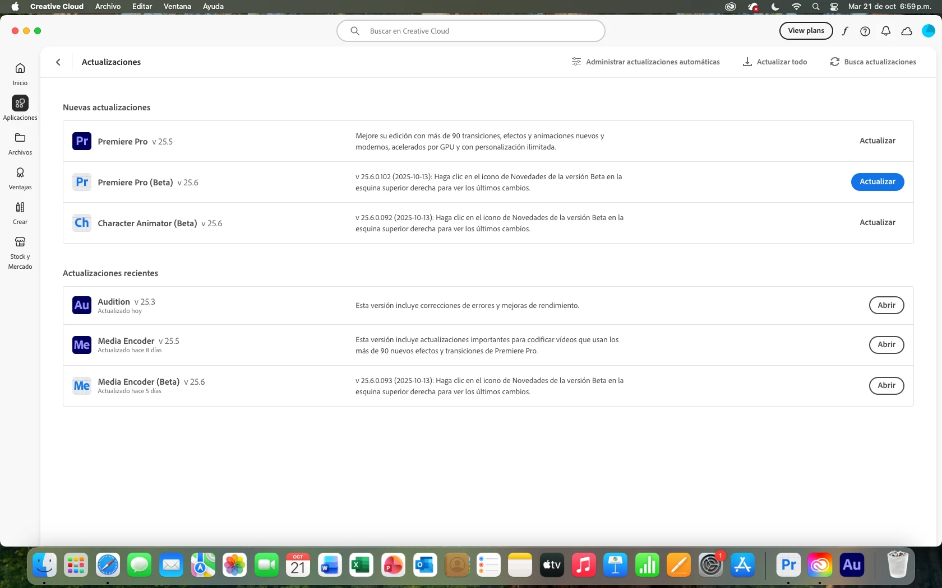942x588 pixels.
Task: Click Busca actualizaciones
Action: coord(873,62)
